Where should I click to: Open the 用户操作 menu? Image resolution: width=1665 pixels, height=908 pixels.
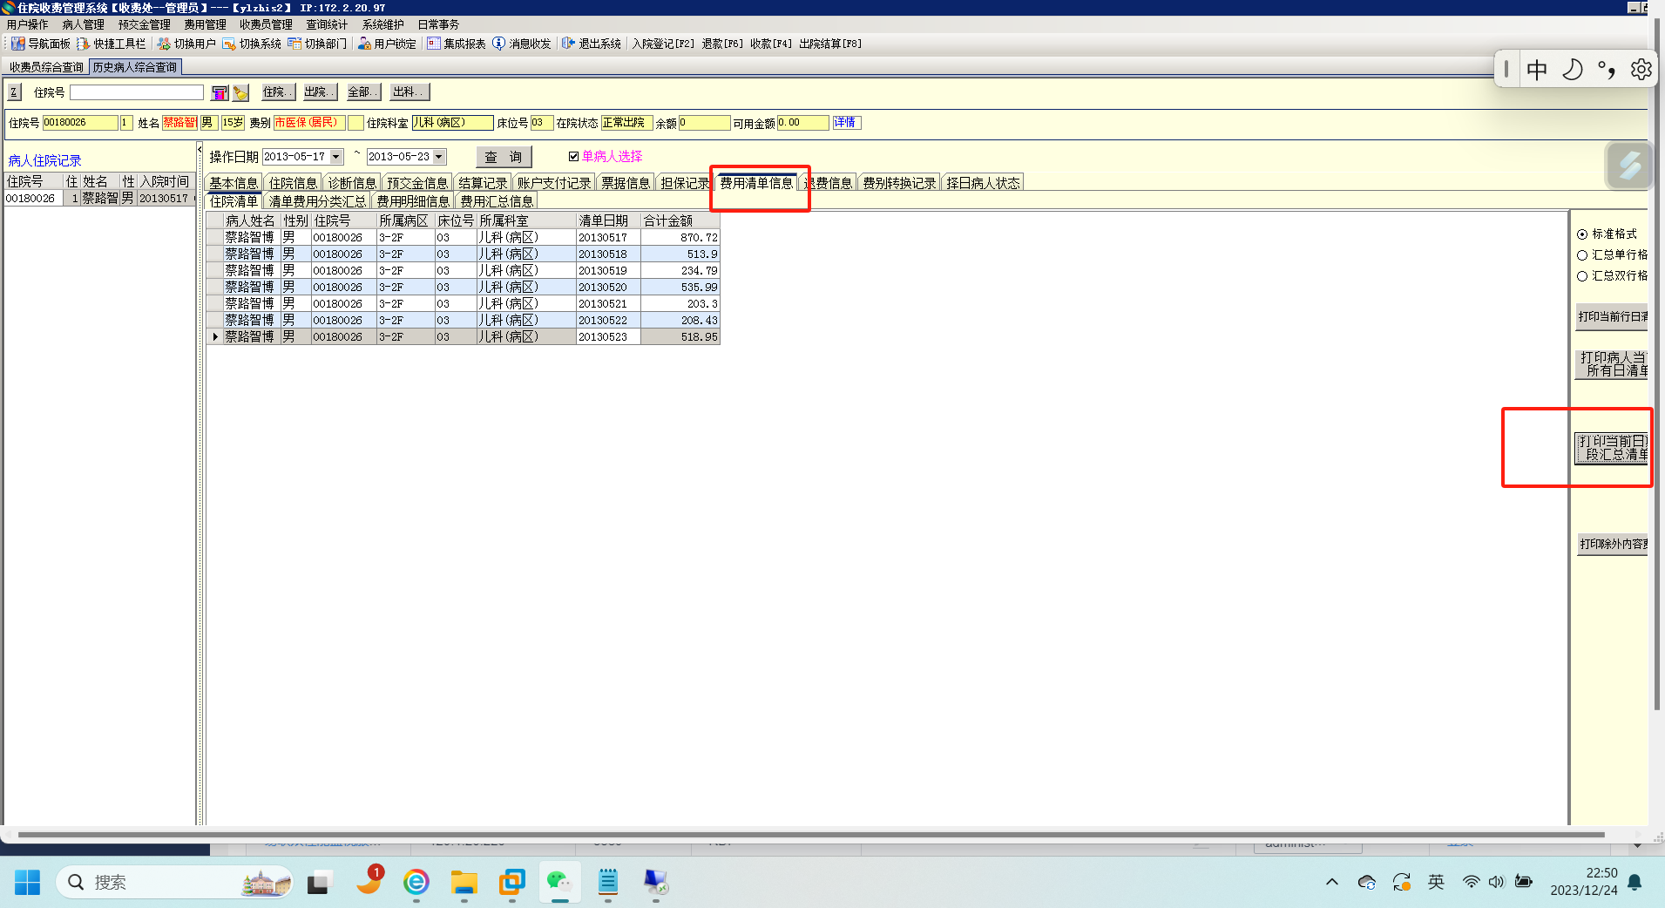pyautogui.click(x=28, y=24)
